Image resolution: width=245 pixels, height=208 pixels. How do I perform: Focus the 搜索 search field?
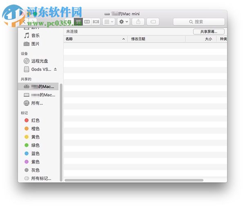[199, 22]
